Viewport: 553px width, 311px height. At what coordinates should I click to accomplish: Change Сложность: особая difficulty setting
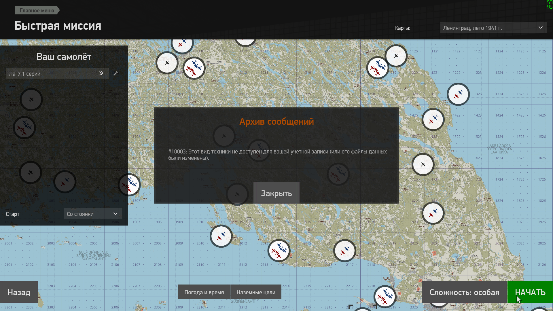[x=464, y=292]
